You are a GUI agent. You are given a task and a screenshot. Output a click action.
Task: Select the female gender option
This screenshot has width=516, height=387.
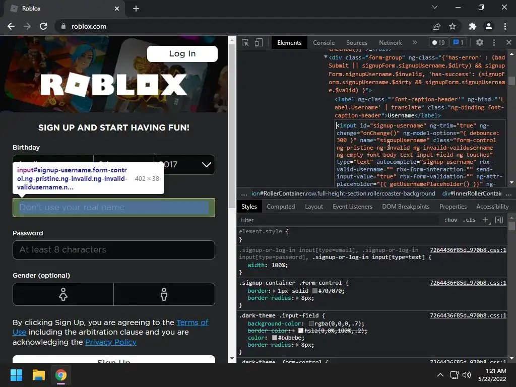click(x=63, y=294)
